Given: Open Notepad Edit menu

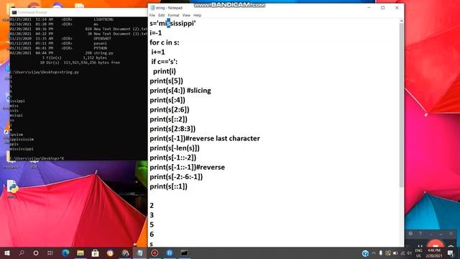Looking at the screenshot, I should (x=161, y=15).
